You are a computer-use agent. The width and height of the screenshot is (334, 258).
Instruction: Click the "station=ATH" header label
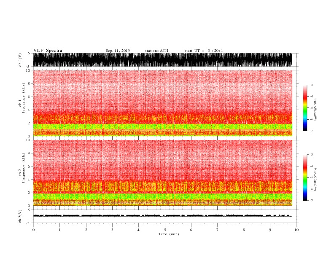point(156,51)
